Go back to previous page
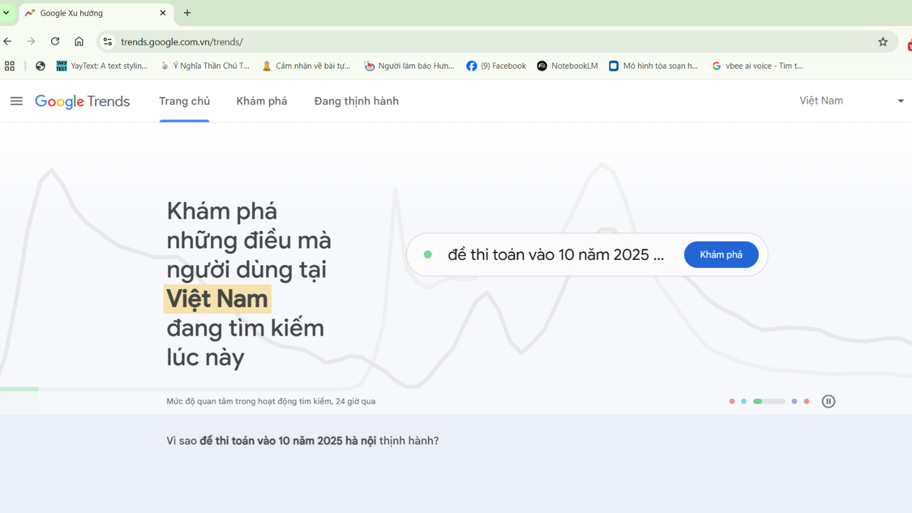 pyautogui.click(x=8, y=41)
